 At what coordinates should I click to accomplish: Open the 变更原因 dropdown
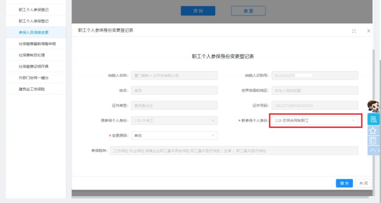click(x=175, y=135)
